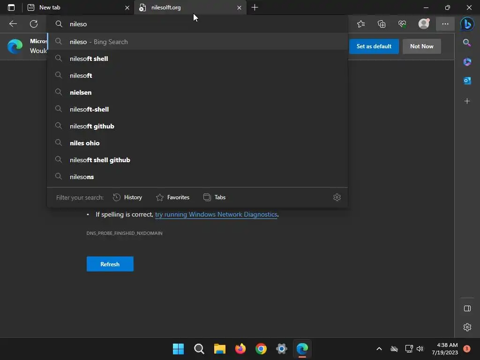The image size is (480, 360).
Task: Select the 'nilesons' suggestion
Action: tap(197, 177)
